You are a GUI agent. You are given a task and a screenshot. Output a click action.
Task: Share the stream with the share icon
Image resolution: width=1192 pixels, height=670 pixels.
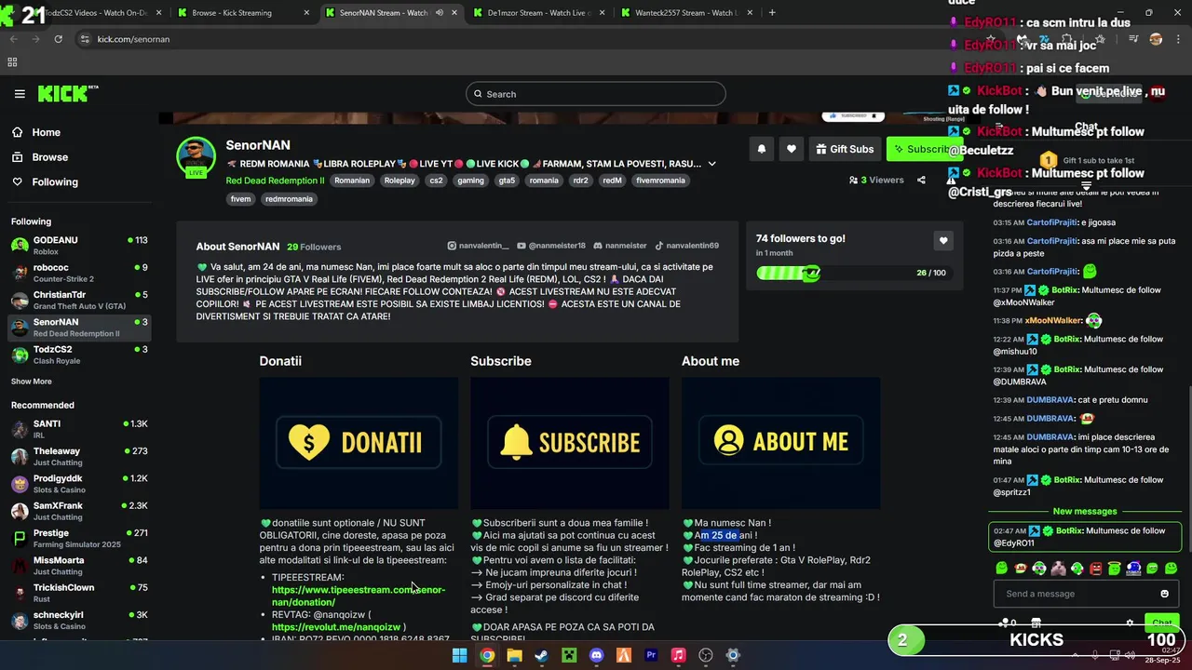click(921, 181)
